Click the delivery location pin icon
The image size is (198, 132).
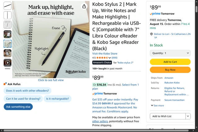pyautogui.click(x=151, y=34)
